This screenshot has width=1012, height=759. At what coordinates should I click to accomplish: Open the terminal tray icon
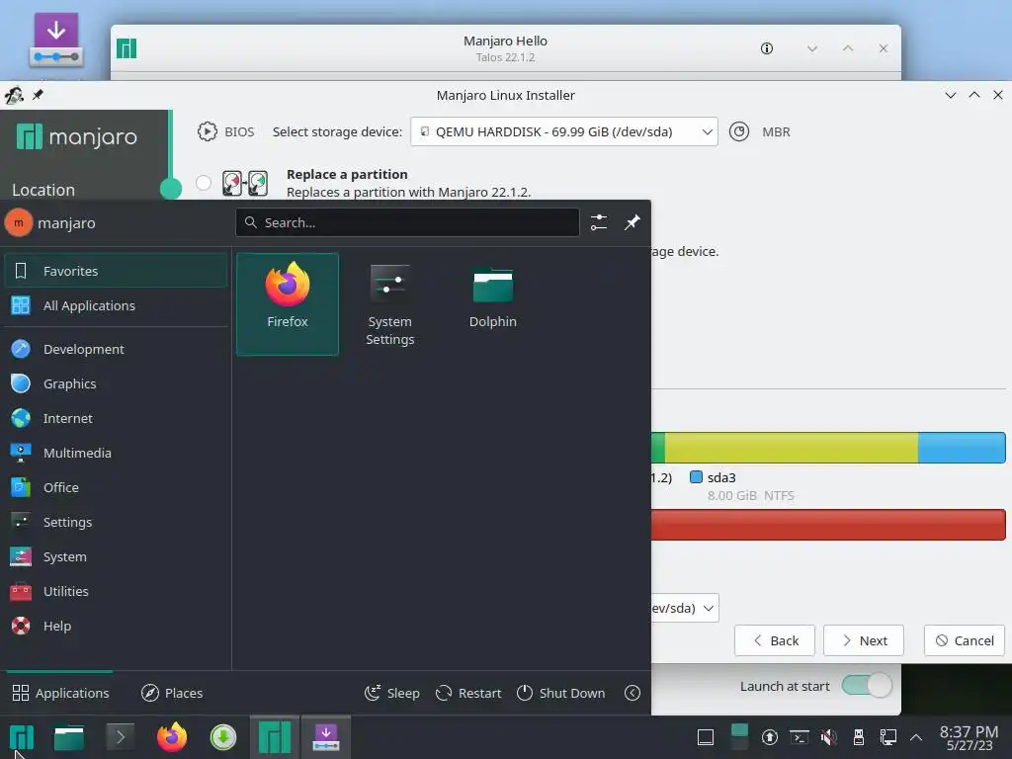pyautogui.click(x=800, y=737)
